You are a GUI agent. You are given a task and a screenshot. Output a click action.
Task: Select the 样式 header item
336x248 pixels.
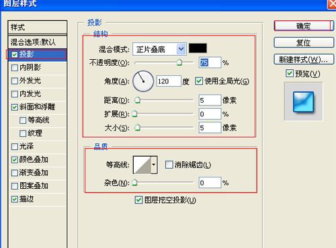tap(38, 28)
